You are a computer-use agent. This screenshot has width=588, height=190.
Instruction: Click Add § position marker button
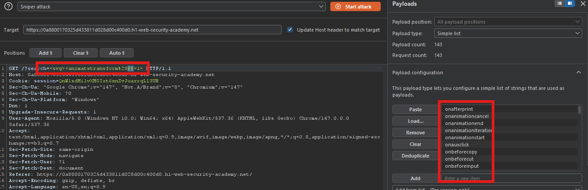[x=45, y=53]
